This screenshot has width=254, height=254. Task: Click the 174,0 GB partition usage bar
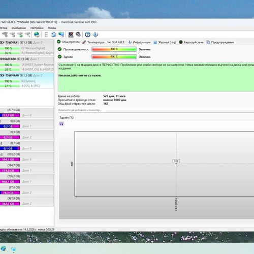tap(10, 171)
